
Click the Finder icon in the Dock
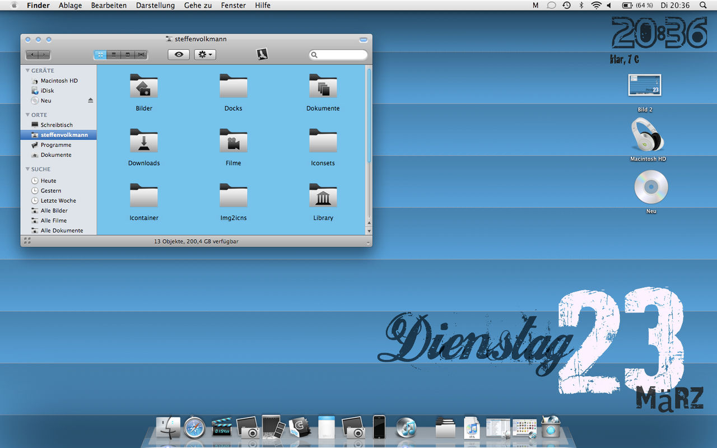click(168, 428)
